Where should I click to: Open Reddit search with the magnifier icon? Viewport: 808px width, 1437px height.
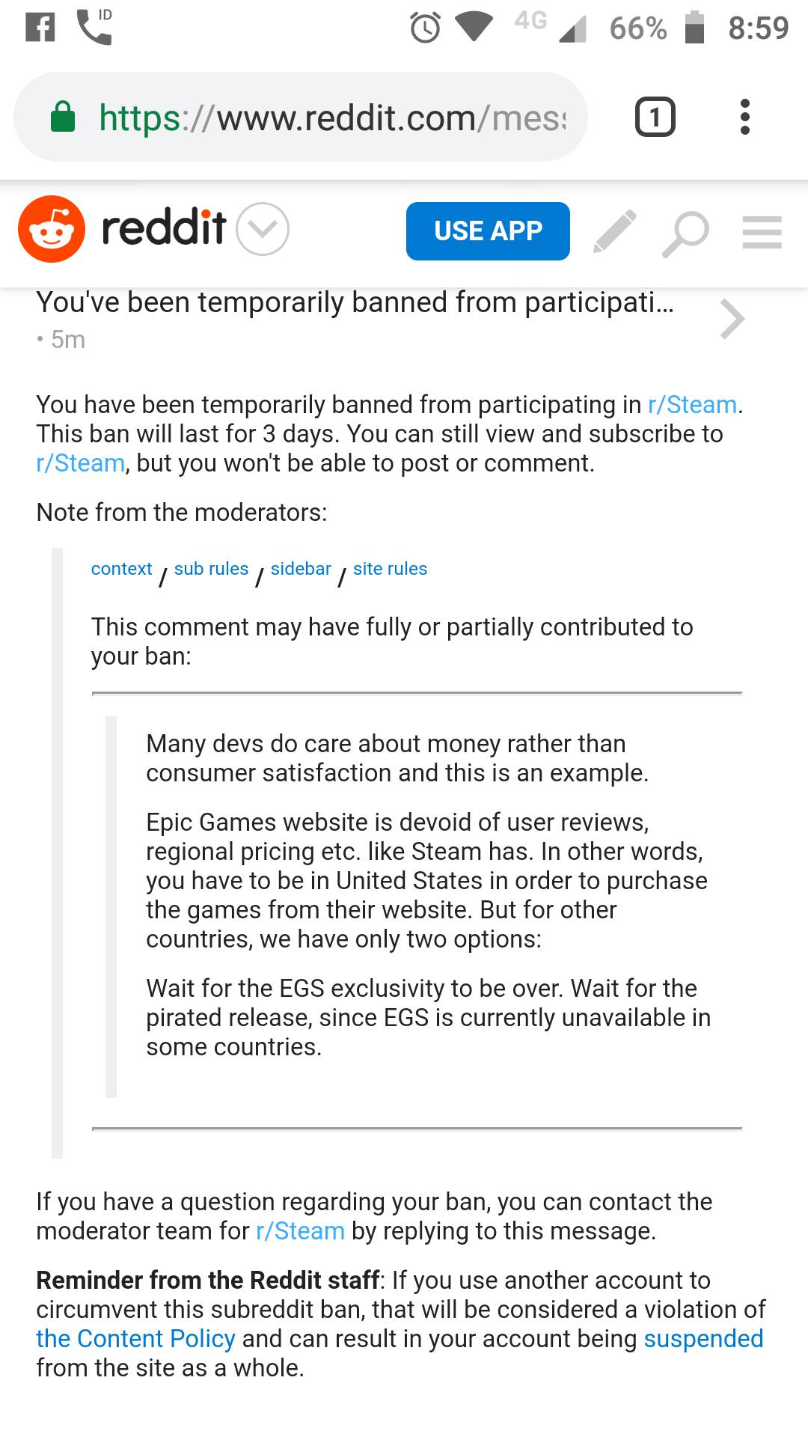point(687,232)
